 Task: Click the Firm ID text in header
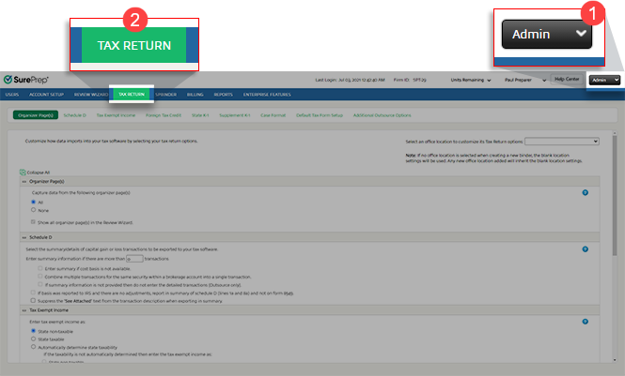(x=410, y=80)
